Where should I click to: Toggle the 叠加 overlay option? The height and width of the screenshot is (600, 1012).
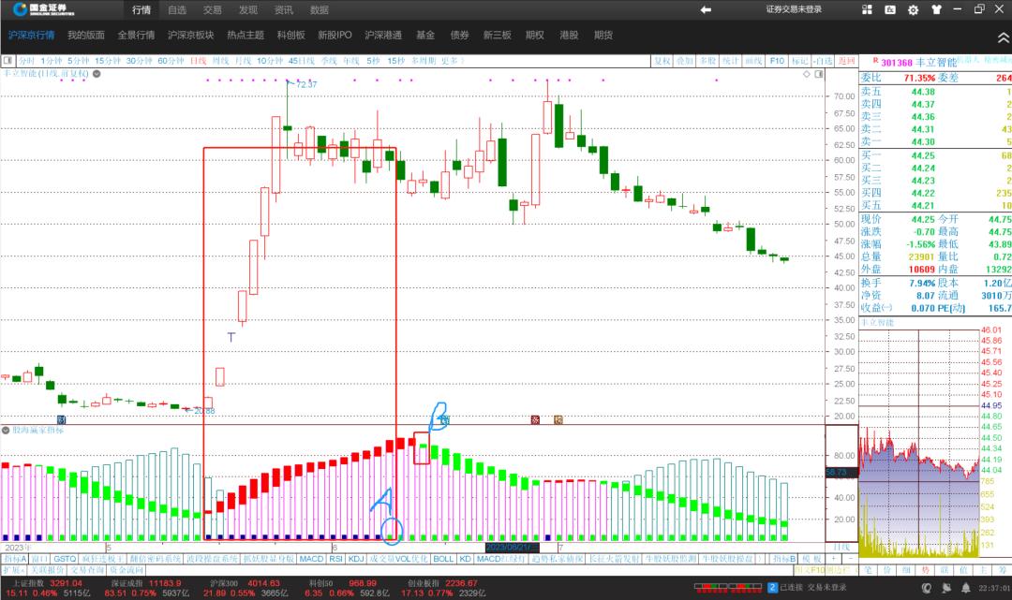click(x=685, y=61)
